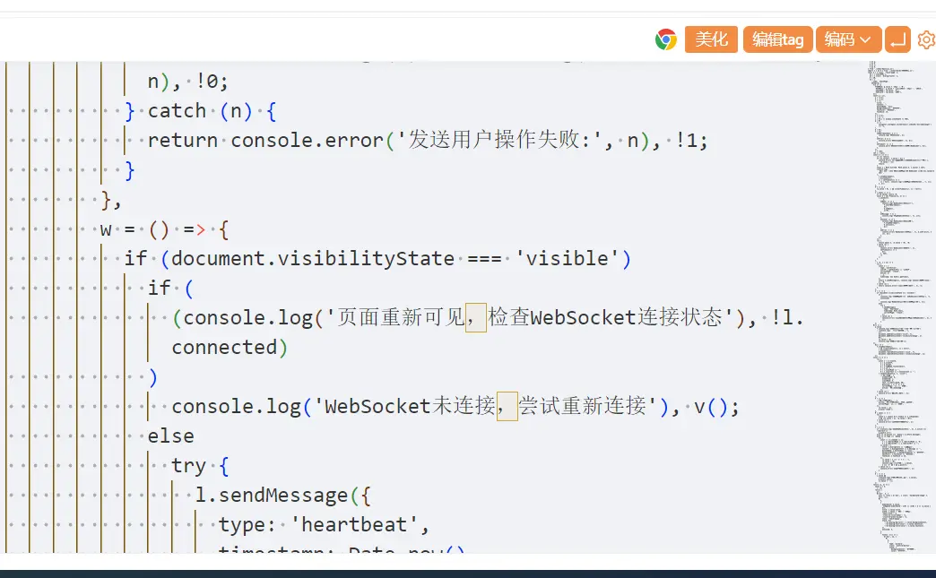Click the Chrome browser icon in toolbar
936x578 pixels.
[665, 39]
